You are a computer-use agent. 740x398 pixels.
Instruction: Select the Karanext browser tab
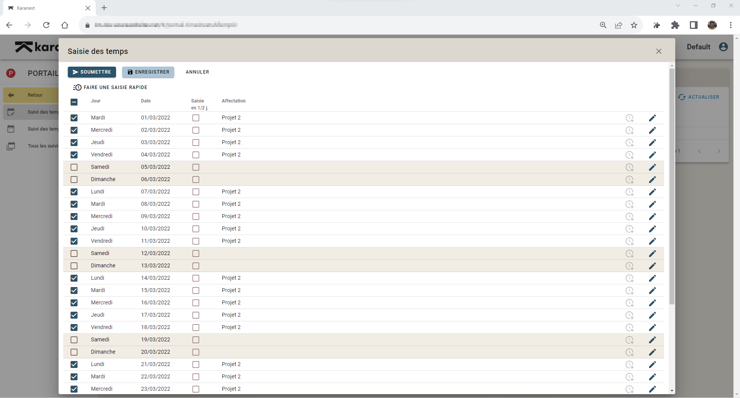click(x=48, y=8)
